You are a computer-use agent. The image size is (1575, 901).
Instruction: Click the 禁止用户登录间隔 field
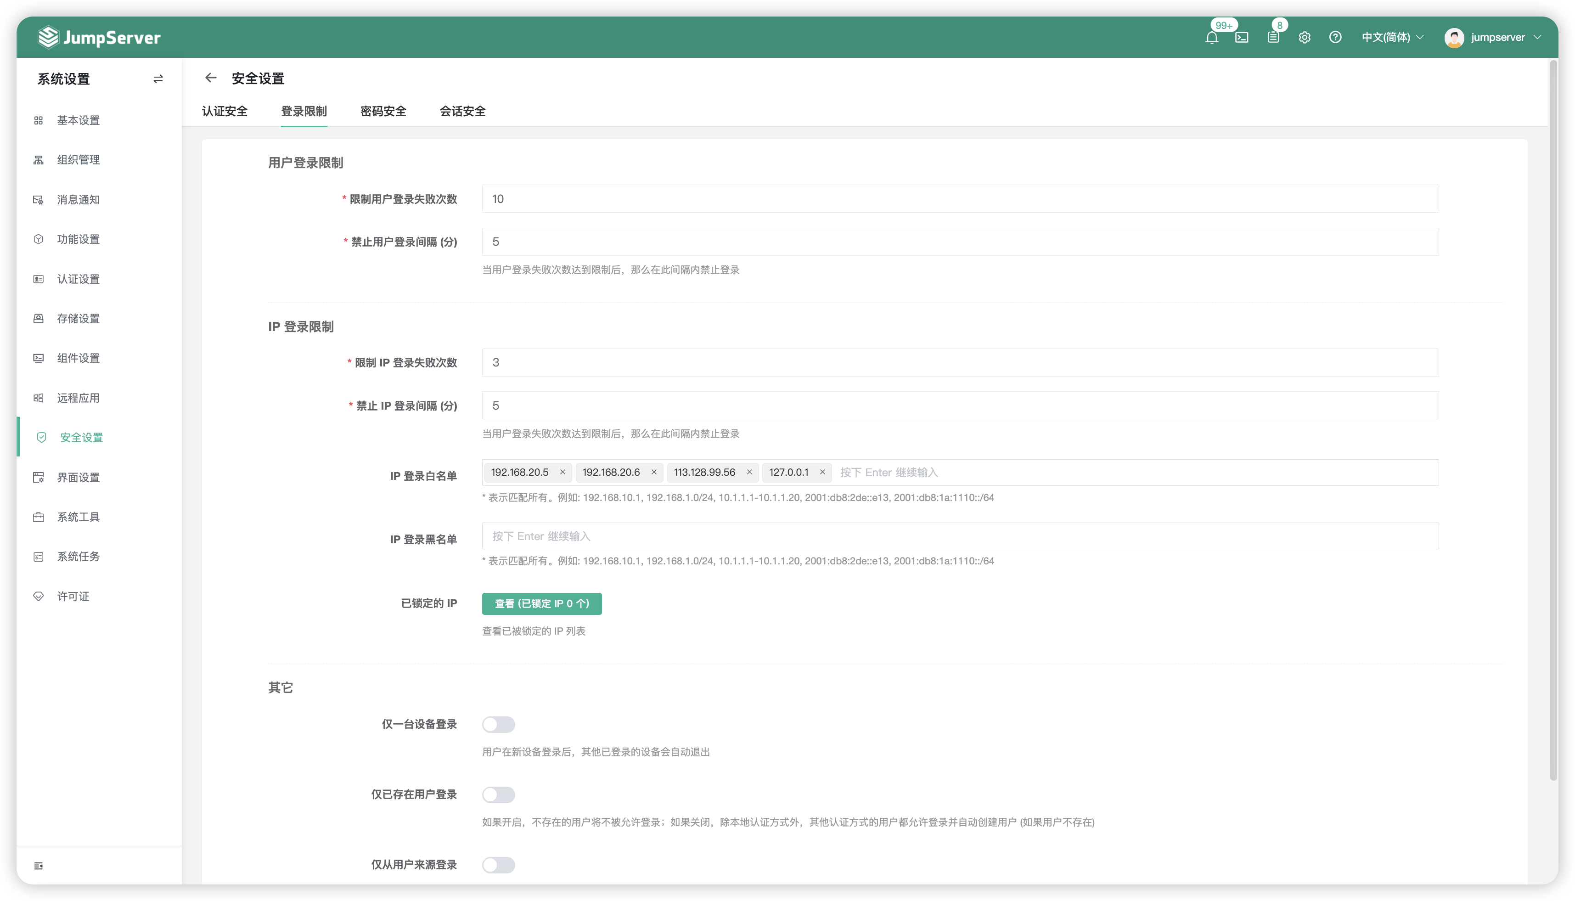[960, 242]
